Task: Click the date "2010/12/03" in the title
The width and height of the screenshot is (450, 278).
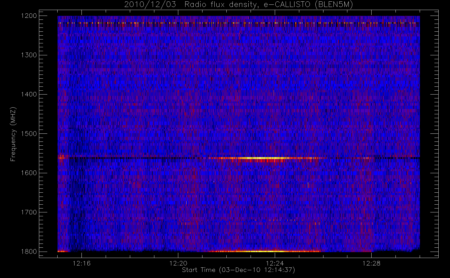Action: click(150, 5)
